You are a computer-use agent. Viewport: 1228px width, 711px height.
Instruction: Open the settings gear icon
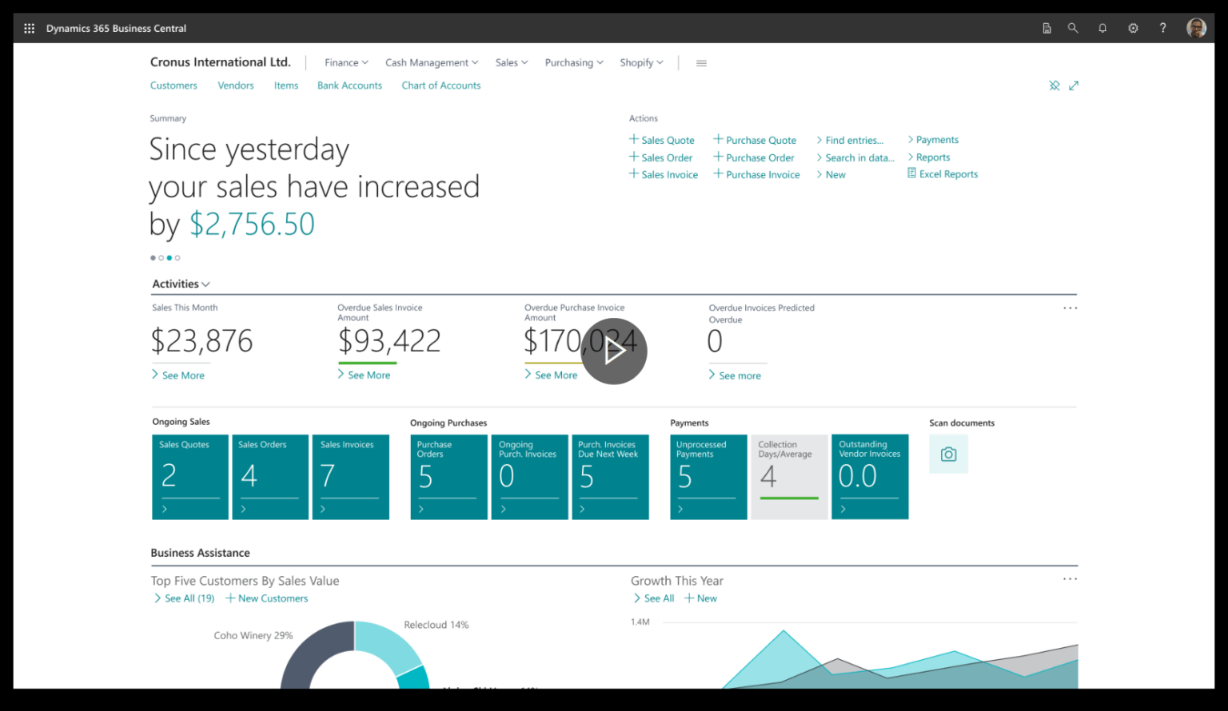click(1133, 28)
